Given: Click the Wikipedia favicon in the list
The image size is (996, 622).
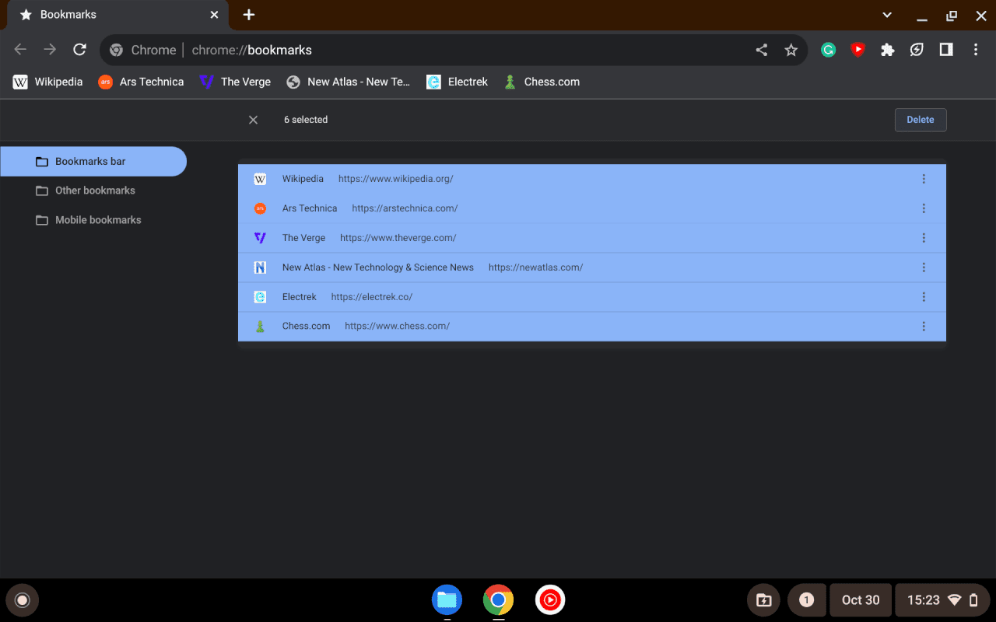Looking at the screenshot, I should (x=260, y=179).
